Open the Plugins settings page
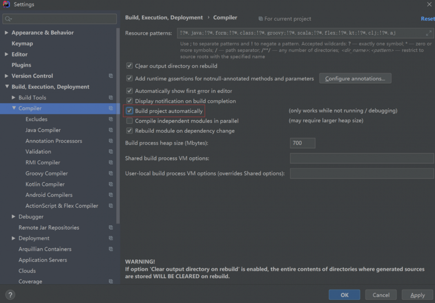Screen dimensions: 435x303 tap(21, 65)
